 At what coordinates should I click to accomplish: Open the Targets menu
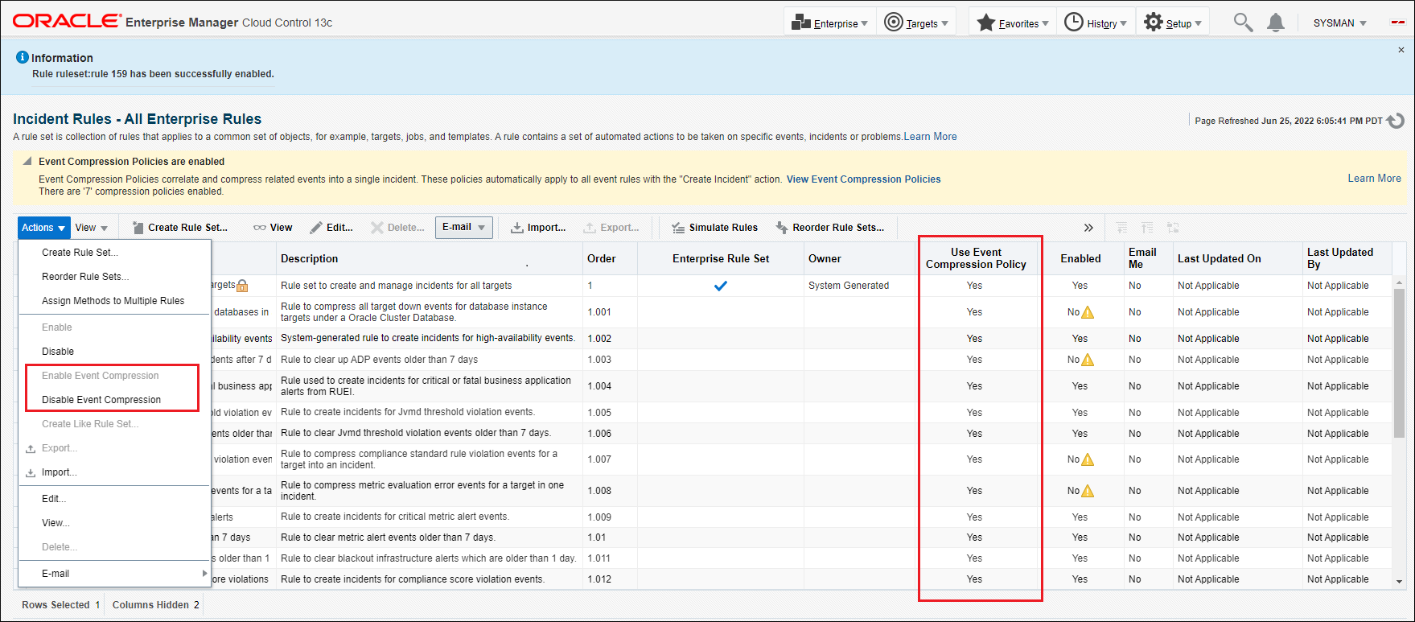pyautogui.click(x=916, y=23)
